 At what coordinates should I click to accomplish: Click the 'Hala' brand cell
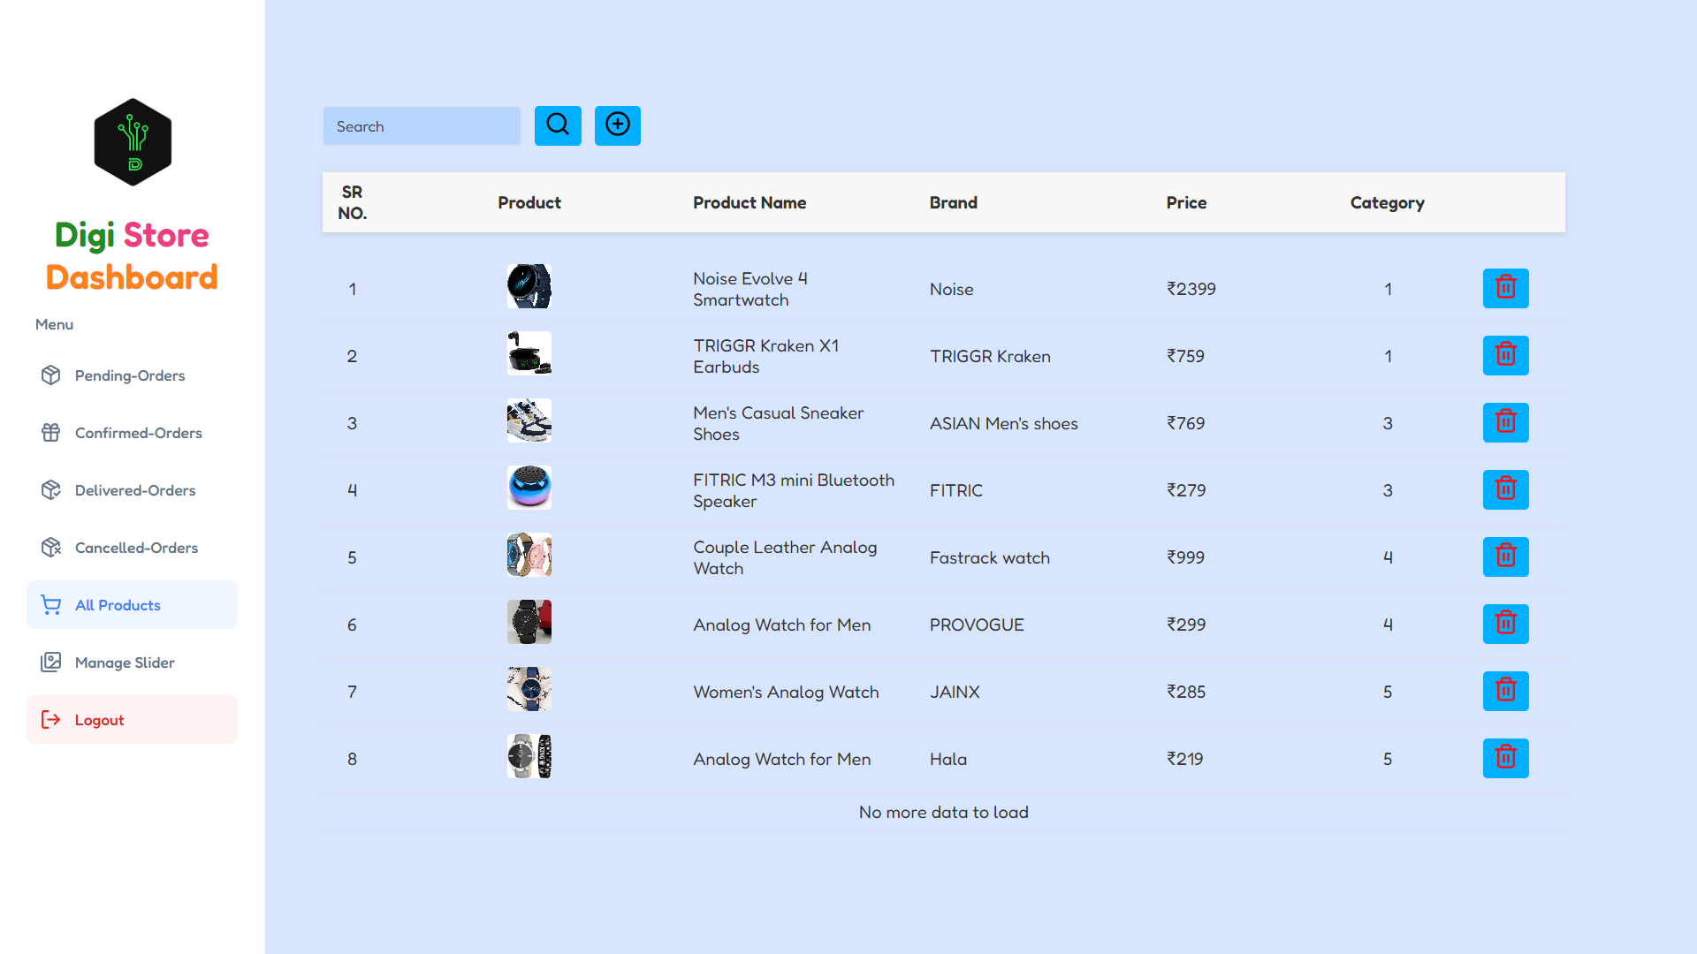pyautogui.click(x=948, y=759)
